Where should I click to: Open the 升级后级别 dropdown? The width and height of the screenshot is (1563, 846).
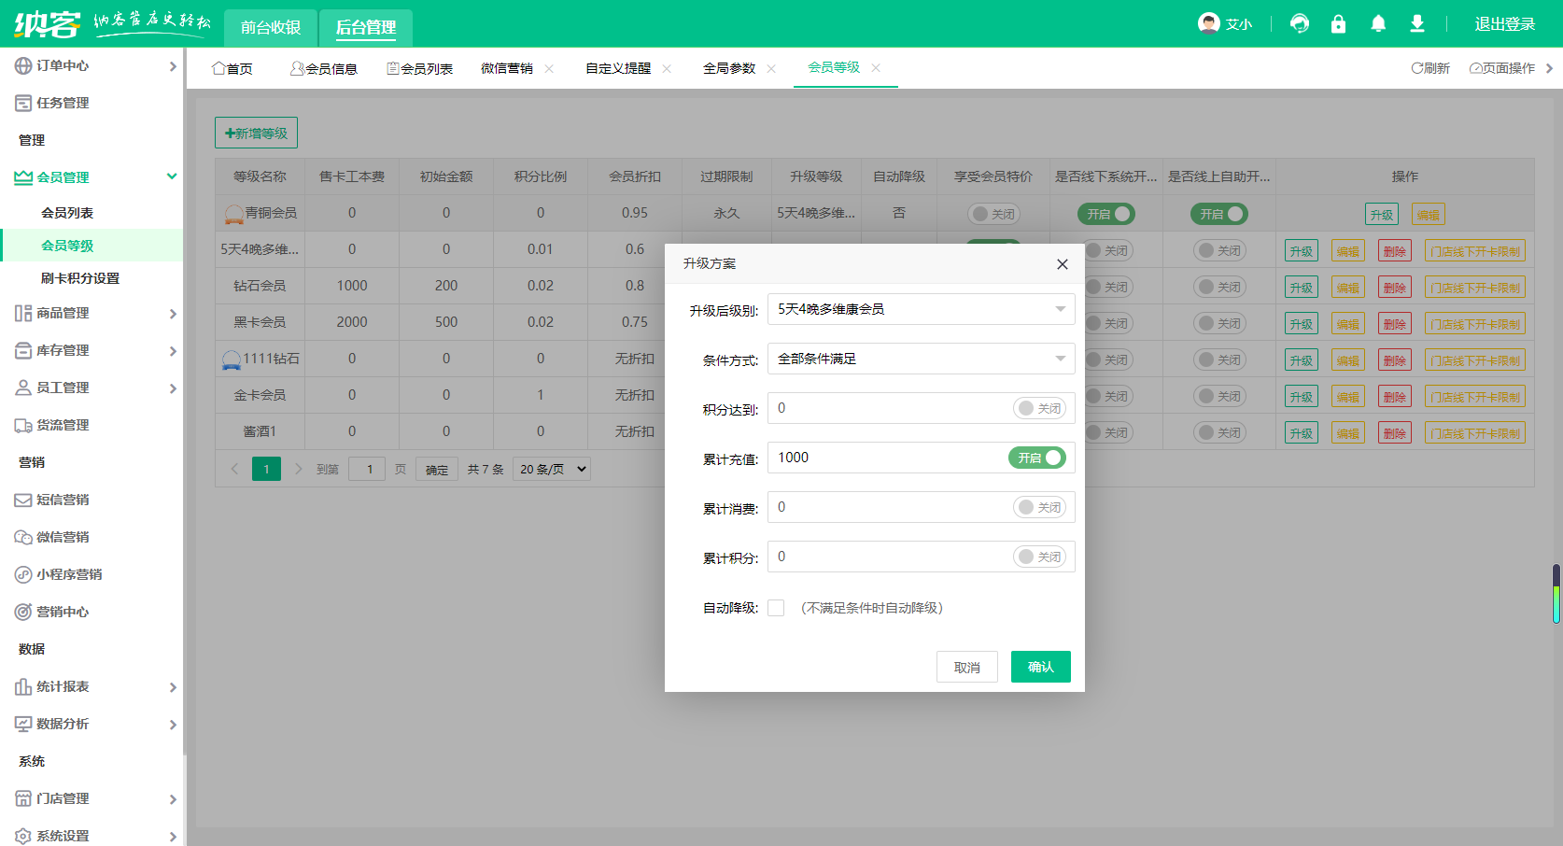point(921,309)
